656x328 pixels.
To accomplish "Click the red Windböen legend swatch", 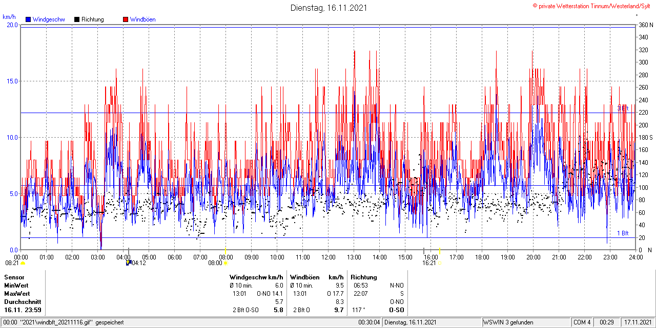I will (125, 19).
